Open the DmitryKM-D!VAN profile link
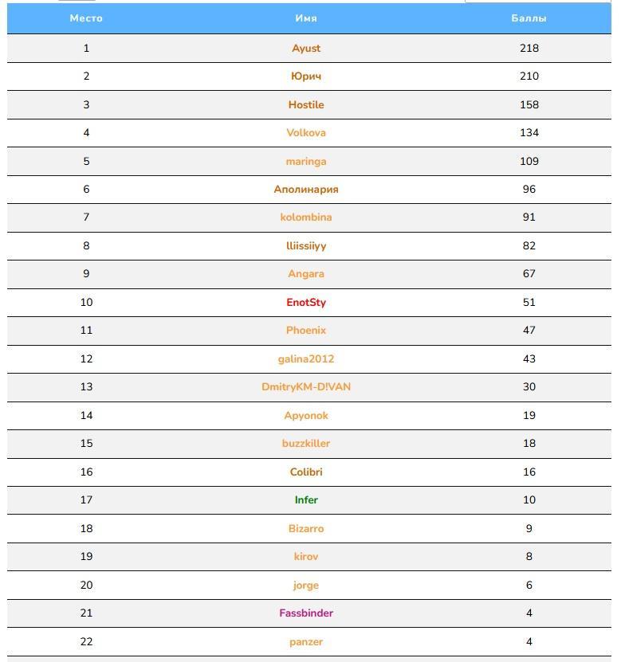Viewport: 621px width, 662px height. [x=306, y=387]
